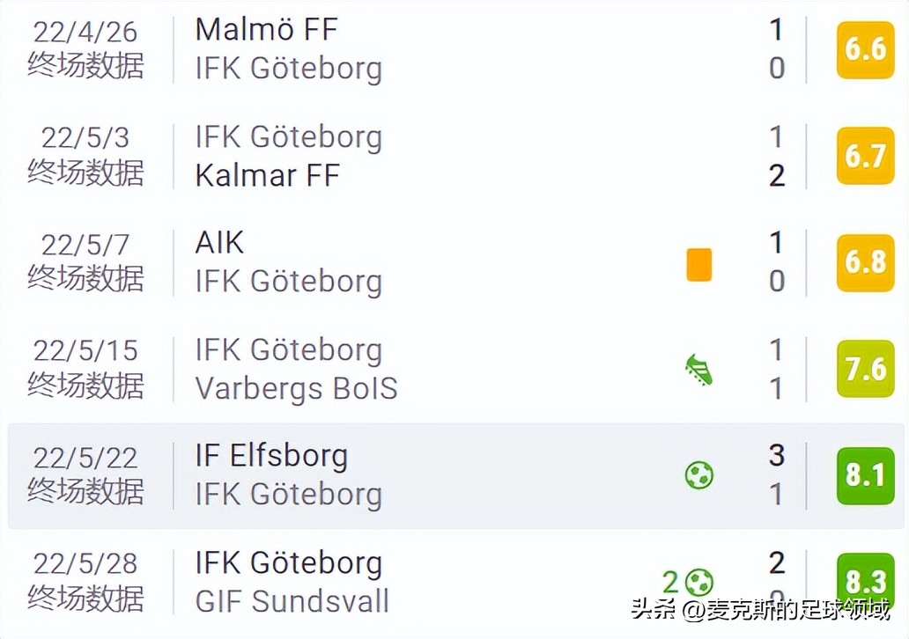Viewport: 909px width, 639px height.
Task: Select the 22/4/26 match date
Action: (85, 32)
